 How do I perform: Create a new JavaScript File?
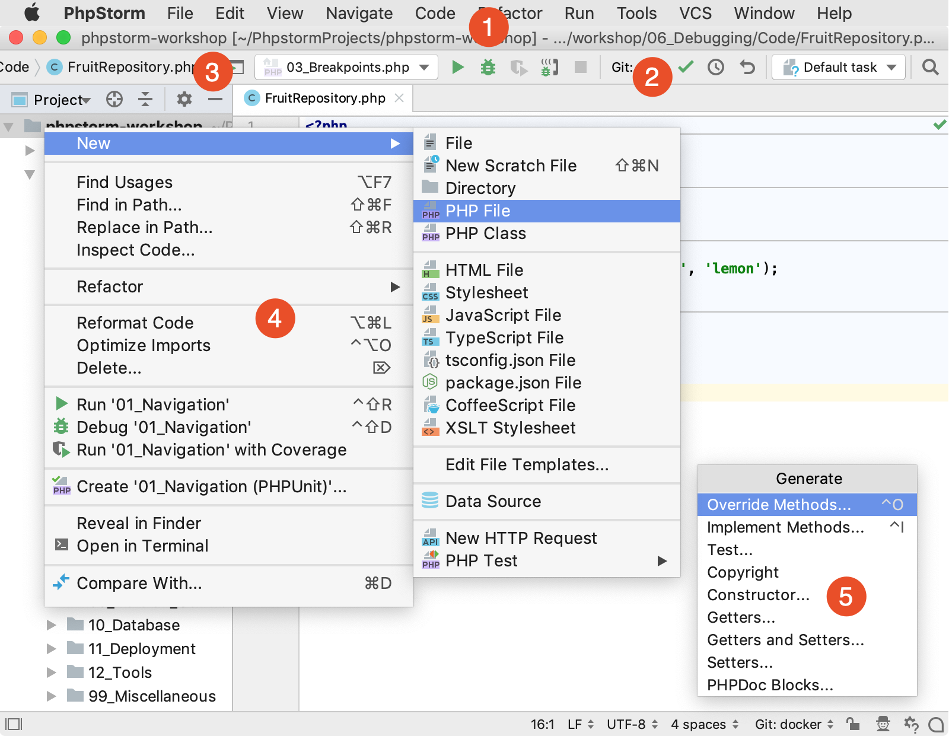pos(547,316)
